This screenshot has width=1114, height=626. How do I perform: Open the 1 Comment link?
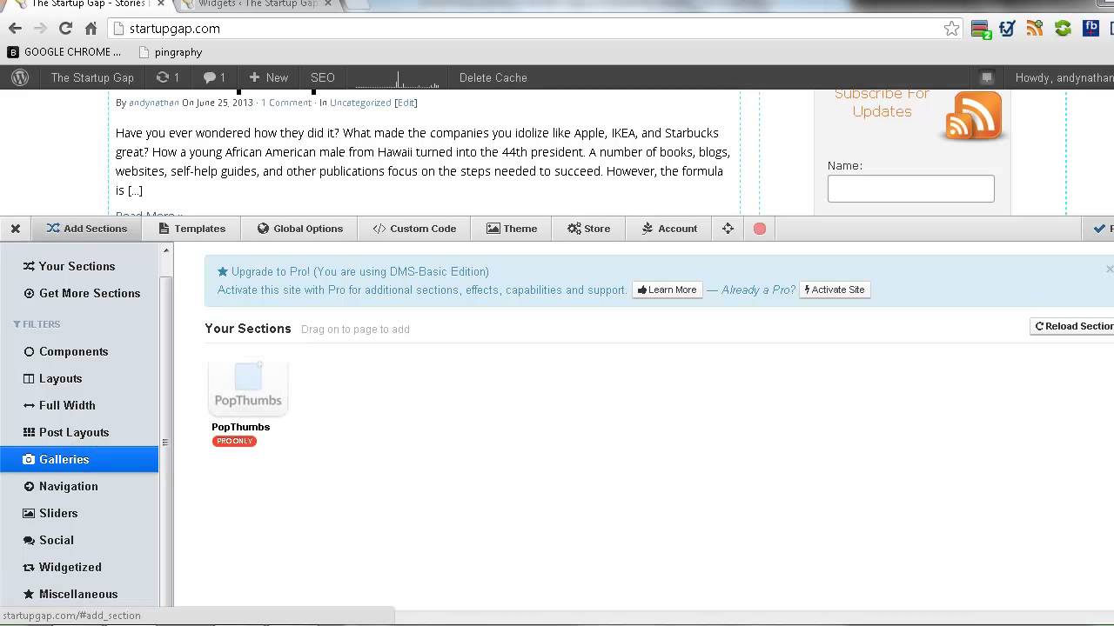[x=286, y=103]
